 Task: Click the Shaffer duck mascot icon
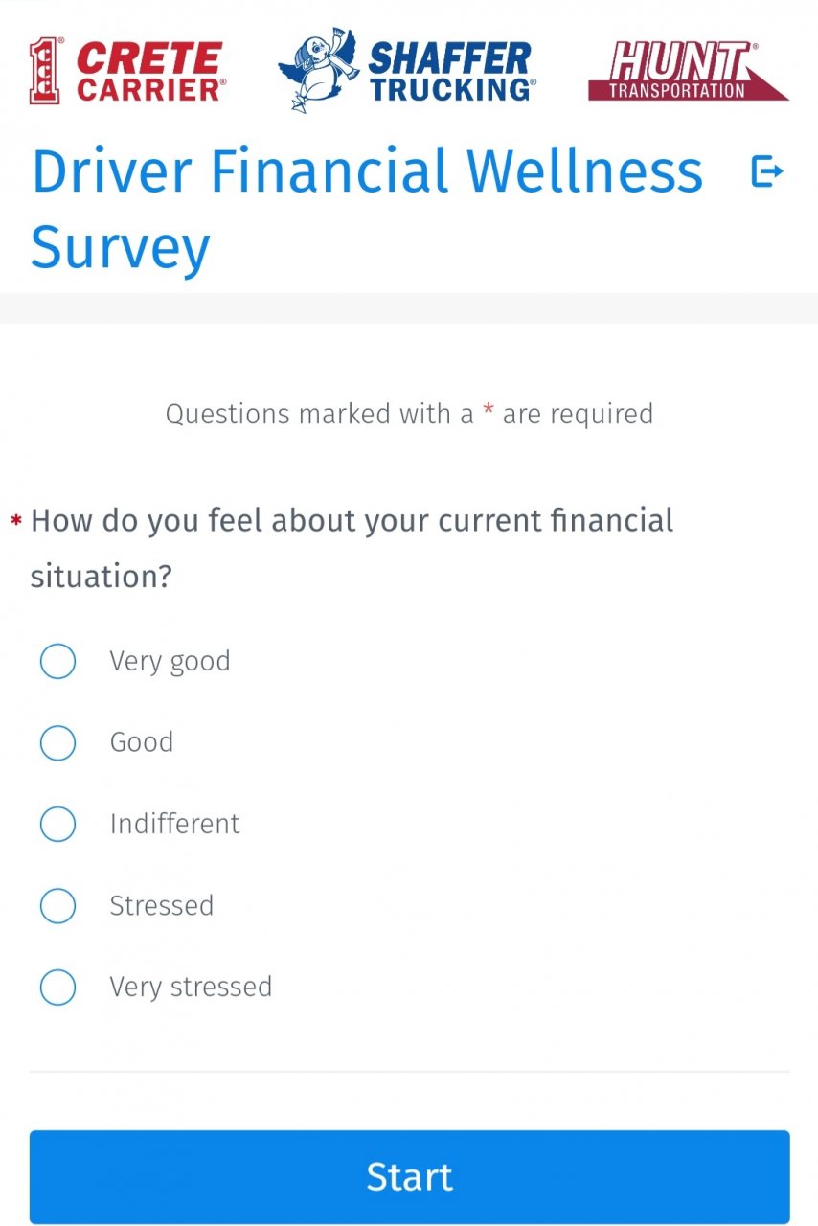pos(317,70)
